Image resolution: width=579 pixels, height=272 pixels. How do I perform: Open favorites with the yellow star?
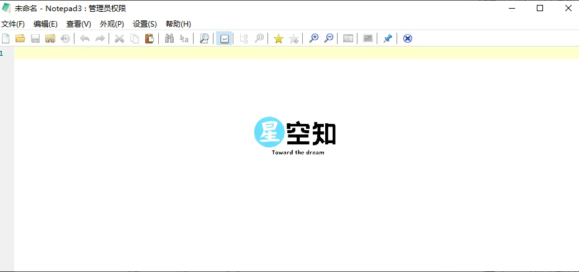(x=279, y=38)
